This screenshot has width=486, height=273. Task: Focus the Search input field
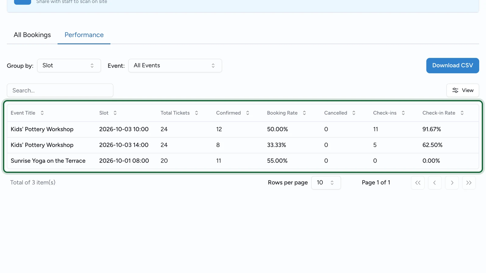tap(60, 90)
